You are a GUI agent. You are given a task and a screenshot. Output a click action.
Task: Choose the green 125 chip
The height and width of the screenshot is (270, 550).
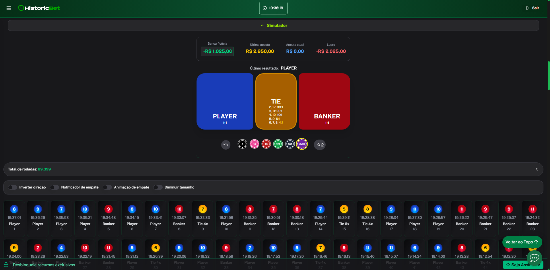pos(278,144)
